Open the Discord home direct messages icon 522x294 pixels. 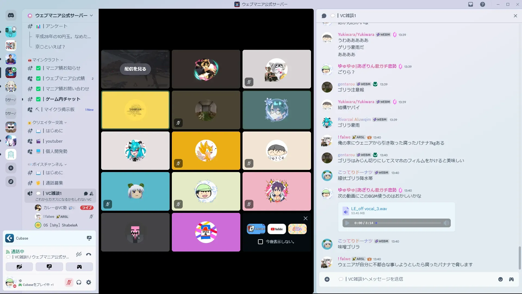[11, 16]
